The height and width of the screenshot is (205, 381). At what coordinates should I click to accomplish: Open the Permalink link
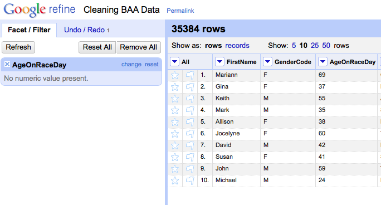coord(180,11)
